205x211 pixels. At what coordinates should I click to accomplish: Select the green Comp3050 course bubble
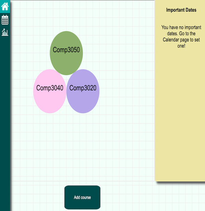point(66,53)
